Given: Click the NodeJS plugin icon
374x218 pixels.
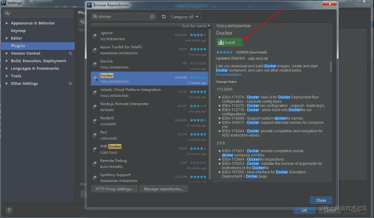Looking at the screenshot, I should (x=95, y=121).
